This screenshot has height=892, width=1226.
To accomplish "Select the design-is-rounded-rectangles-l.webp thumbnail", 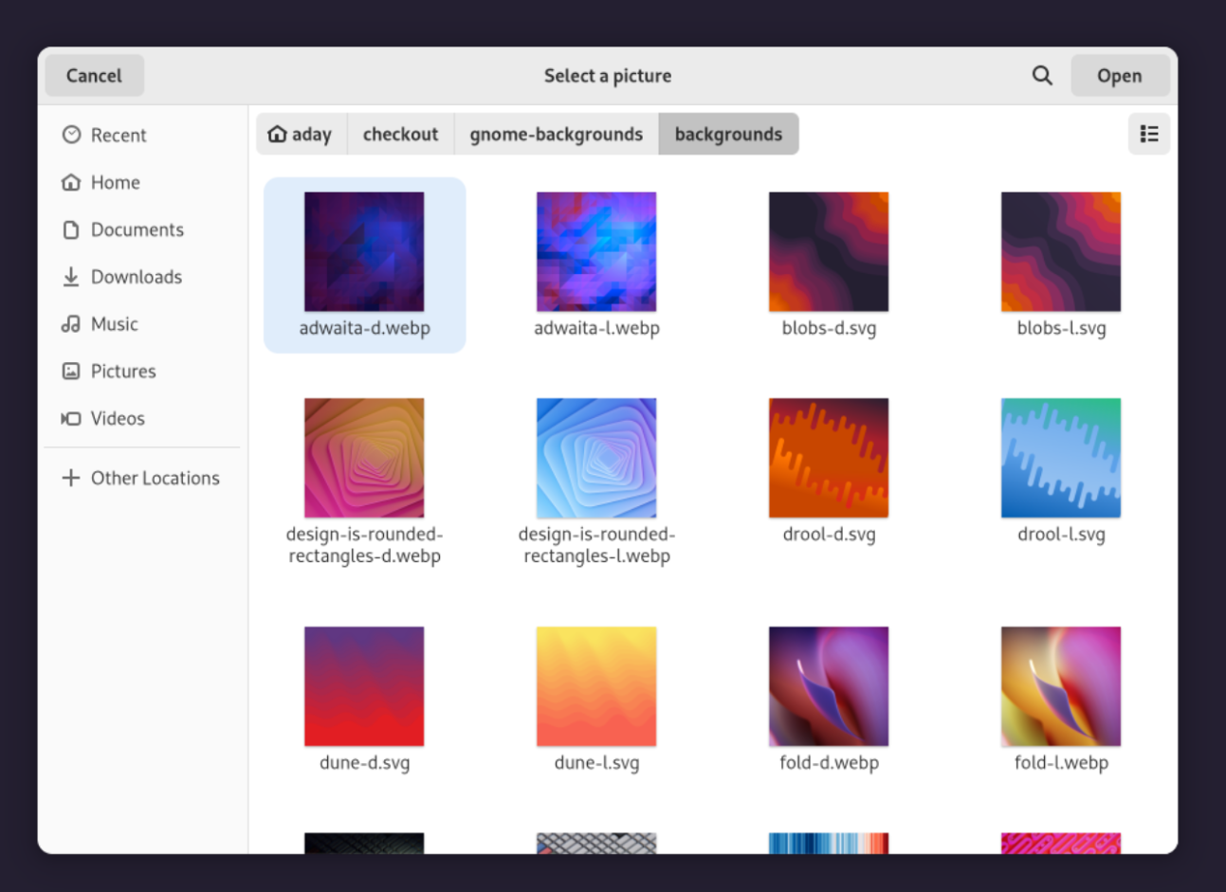I will click(x=596, y=458).
